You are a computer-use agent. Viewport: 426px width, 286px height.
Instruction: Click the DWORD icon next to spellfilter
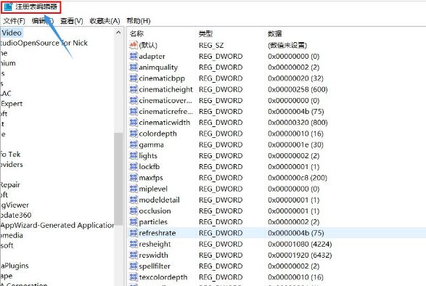click(x=133, y=266)
